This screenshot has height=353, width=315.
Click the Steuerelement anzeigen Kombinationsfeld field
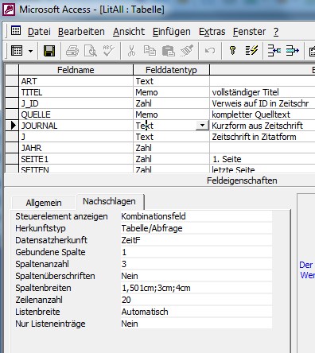click(196, 216)
